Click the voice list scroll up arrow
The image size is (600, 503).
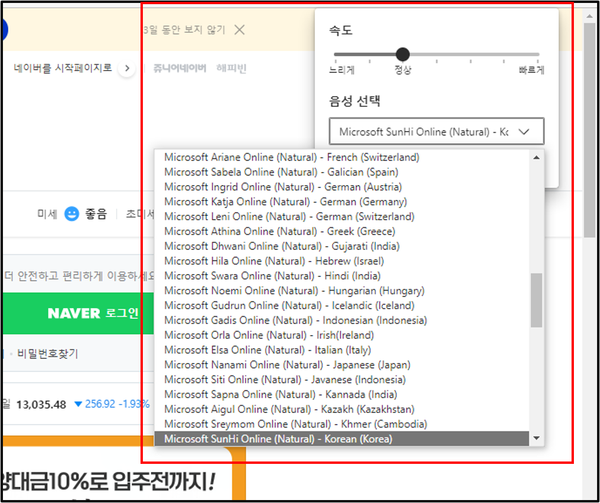click(537, 157)
